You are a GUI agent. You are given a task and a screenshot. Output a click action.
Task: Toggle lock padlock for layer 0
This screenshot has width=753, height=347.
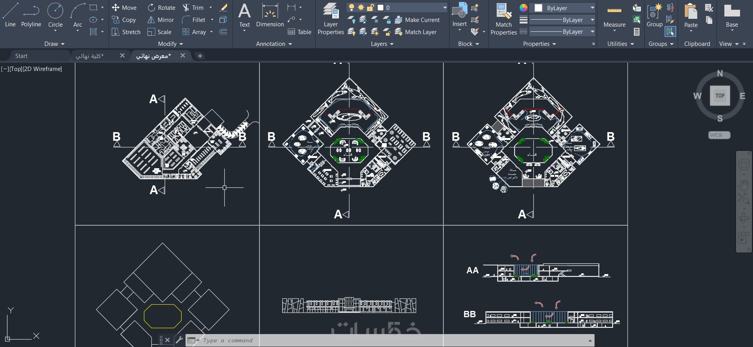pos(370,7)
